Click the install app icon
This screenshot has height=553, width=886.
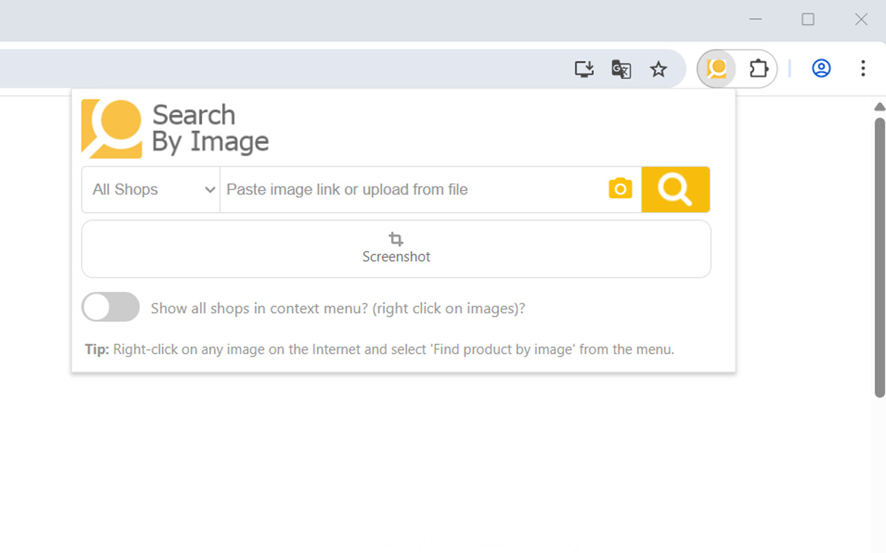[x=584, y=69]
